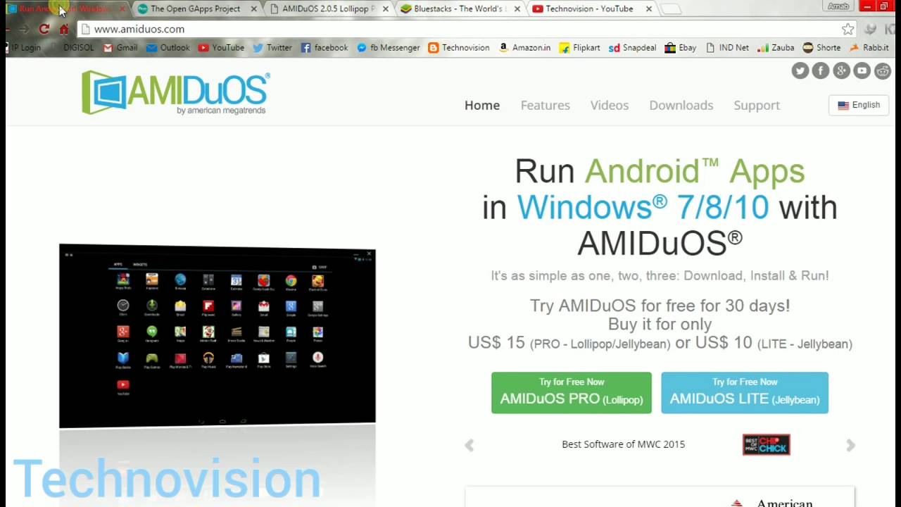901x507 pixels.
Task: Click the address bar showing www.amiduos.com
Action: coord(461,29)
